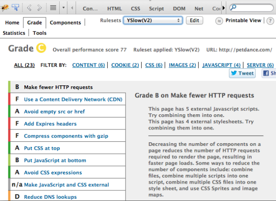
Task: Click the Edit ruleset button
Action: click(194, 20)
